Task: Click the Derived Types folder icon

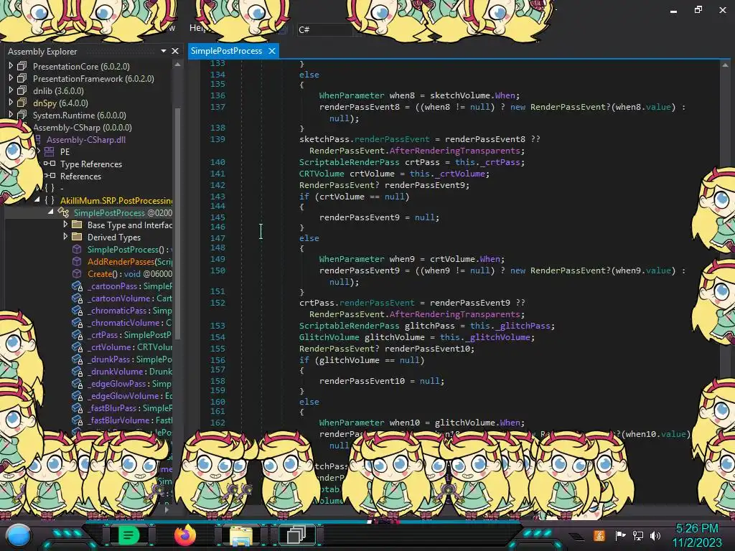Action: point(77,237)
